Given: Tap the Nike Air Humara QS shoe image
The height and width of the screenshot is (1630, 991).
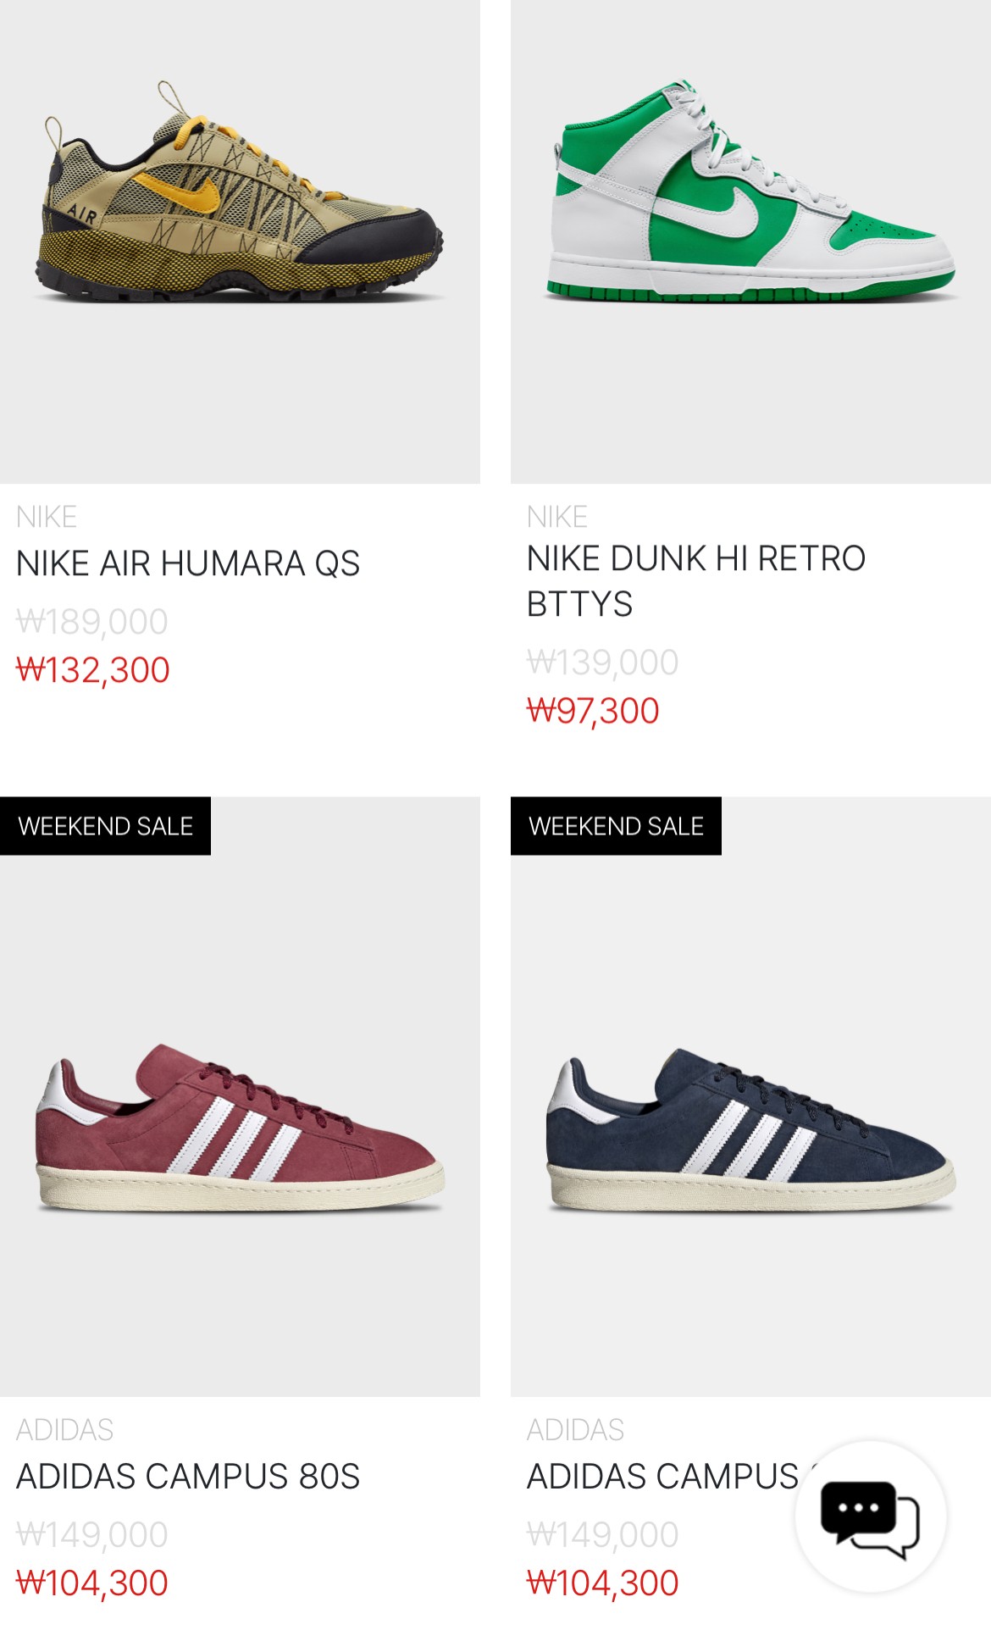Looking at the screenshot, I should [x=240, y=241].
